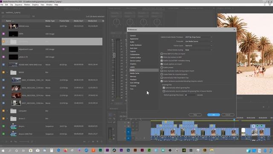
Task: Toggle the V1 video track target
Action: 128,132
